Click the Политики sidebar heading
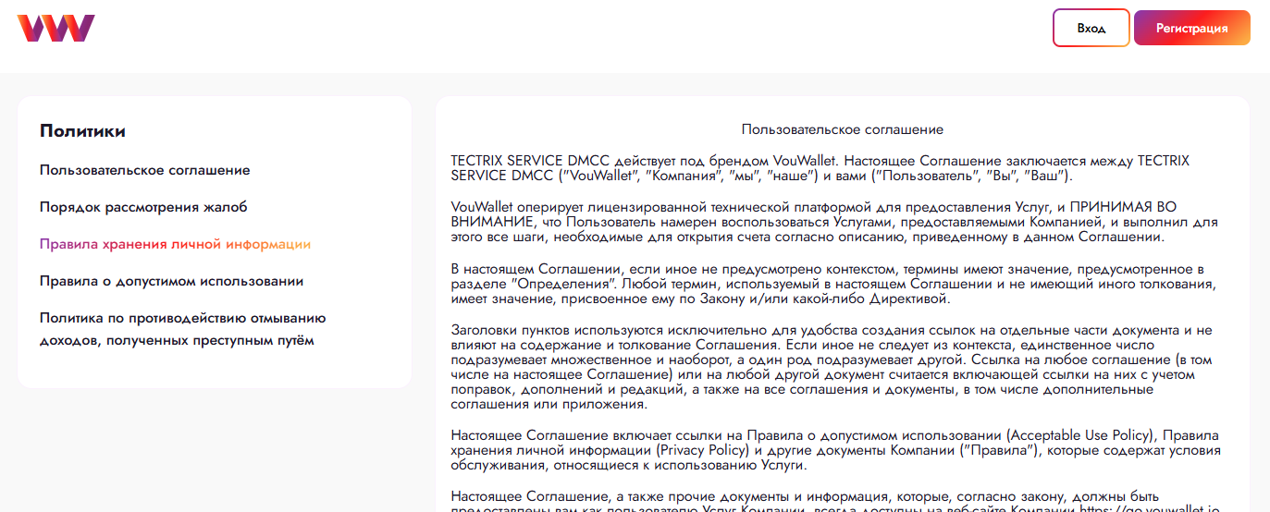The height and width of the screenshot is (512, 1270). (x=82, y=131)
